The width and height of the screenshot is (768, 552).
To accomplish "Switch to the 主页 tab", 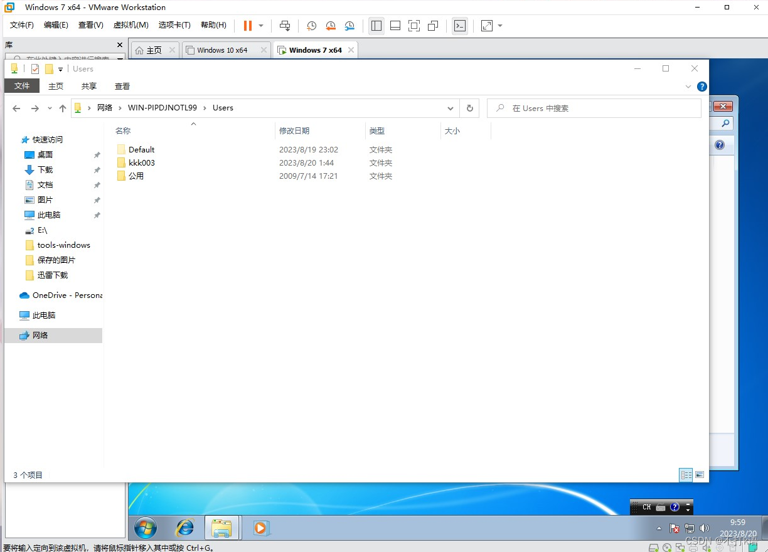I will pos(154,50).
